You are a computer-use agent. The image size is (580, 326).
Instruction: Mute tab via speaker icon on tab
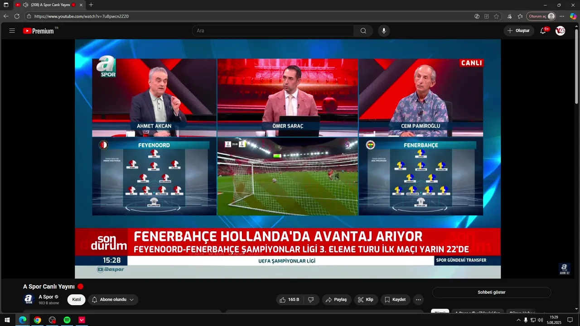(x=25, y=5)
